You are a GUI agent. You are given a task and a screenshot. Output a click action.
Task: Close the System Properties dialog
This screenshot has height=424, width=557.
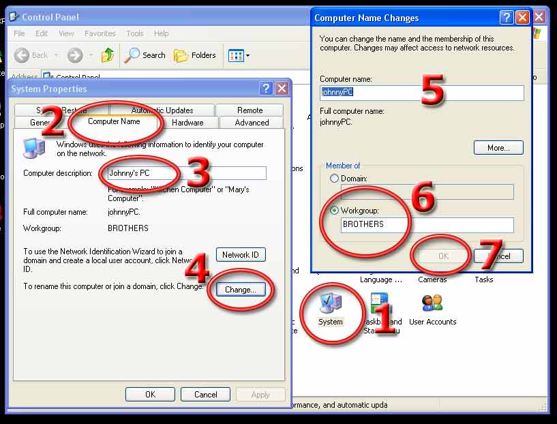tap(282, 88)
